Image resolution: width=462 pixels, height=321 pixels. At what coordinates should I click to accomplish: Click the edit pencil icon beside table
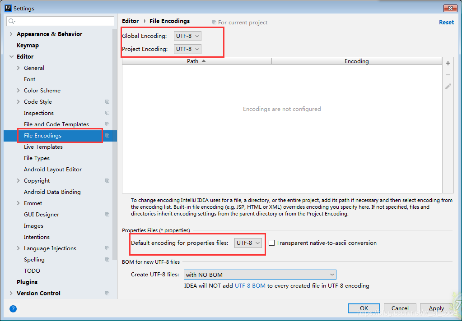(448, 87)
